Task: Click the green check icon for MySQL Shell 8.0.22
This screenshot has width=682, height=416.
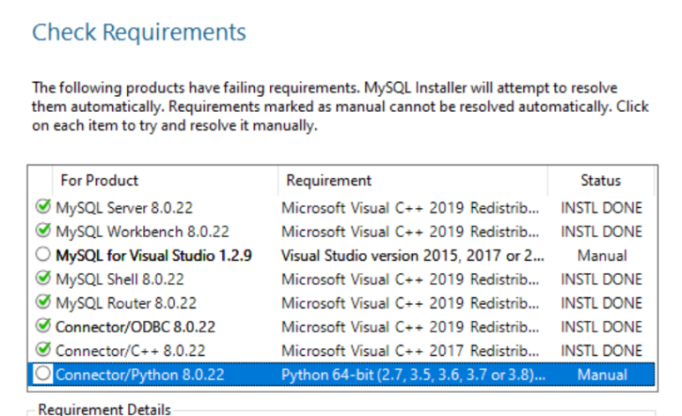Action: click(43, 278)
